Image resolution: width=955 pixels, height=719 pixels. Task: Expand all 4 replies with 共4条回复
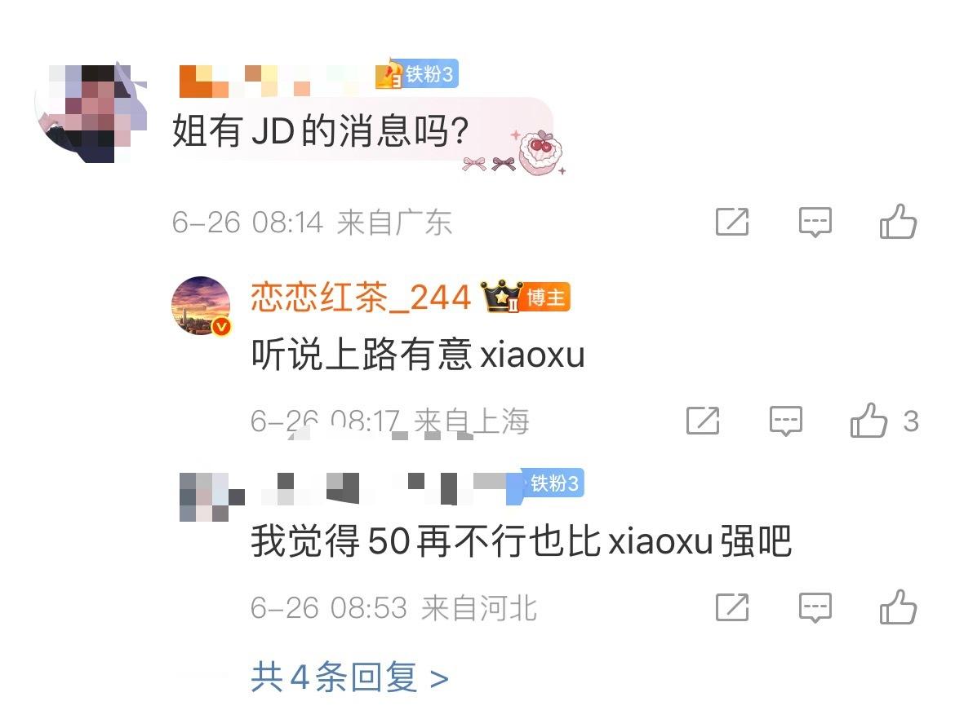point(349,677)
